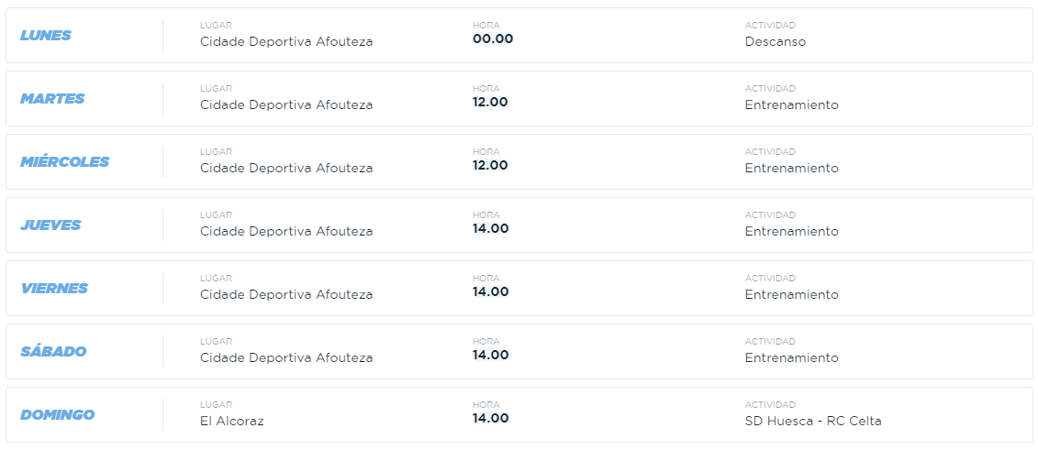Click Tuesday's Entrenamiento activity
This screenshot has height=450, width=1038.
coord(792,105)
